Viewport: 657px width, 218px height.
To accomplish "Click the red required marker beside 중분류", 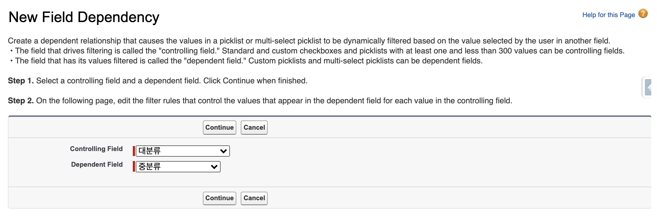I will [x=134, y=167].
